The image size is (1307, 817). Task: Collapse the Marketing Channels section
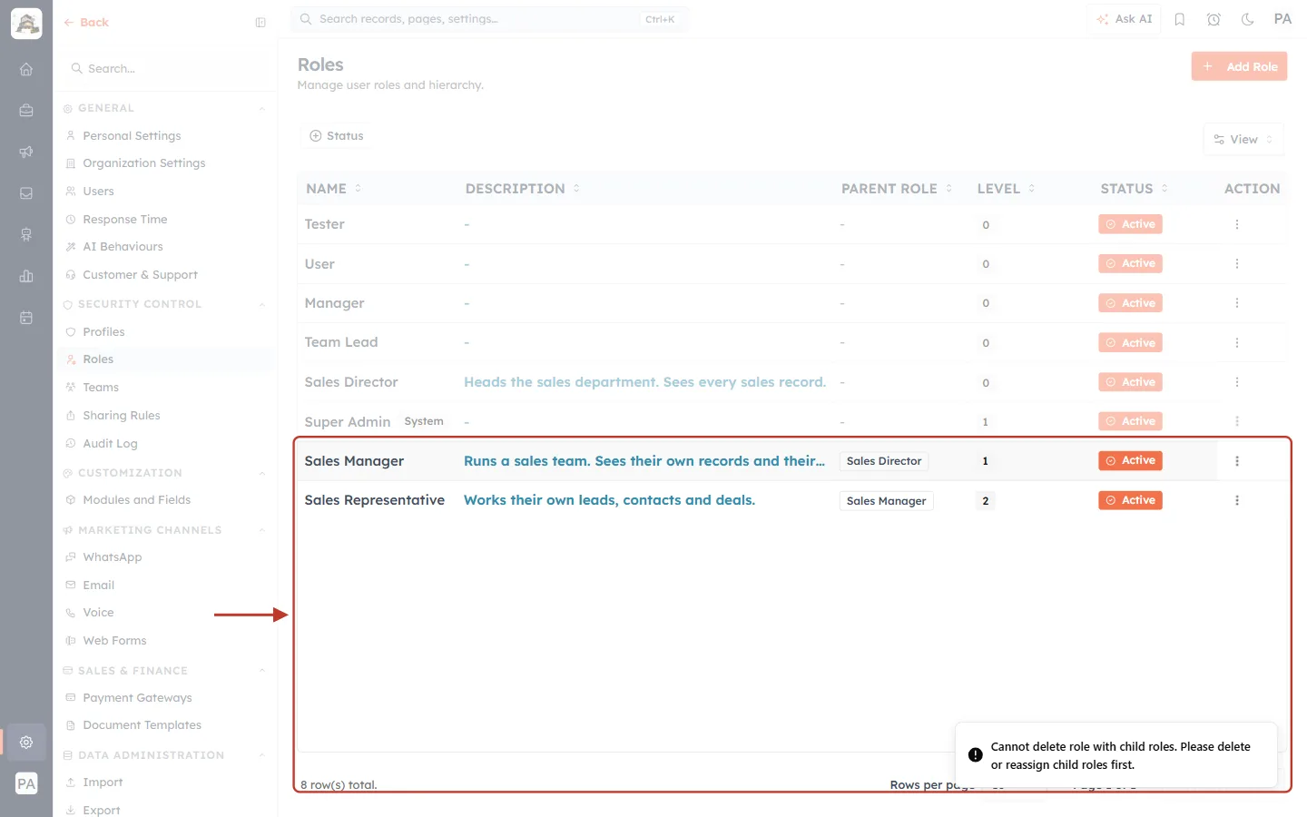(x=262, y=530)
